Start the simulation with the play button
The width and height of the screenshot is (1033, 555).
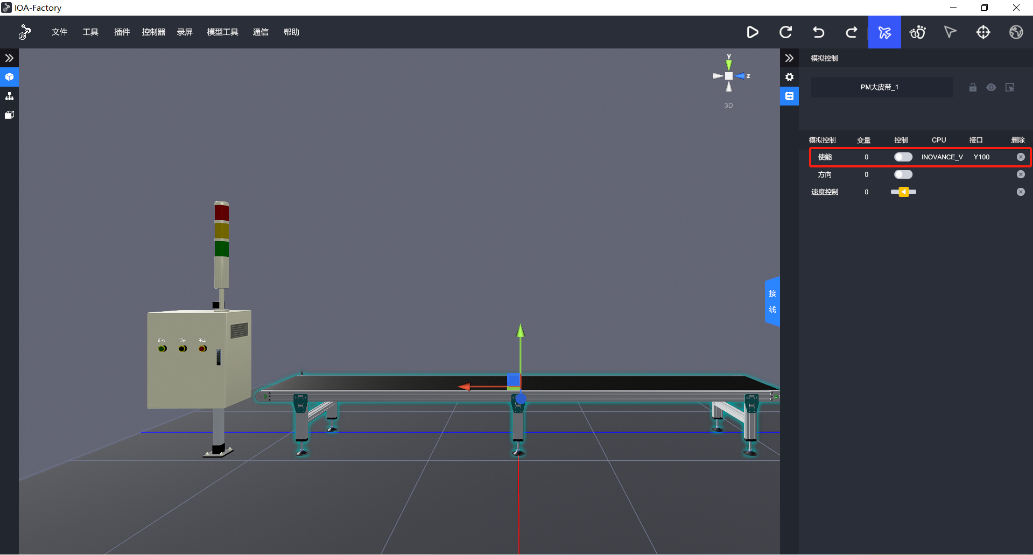click(x=753, y=32)
